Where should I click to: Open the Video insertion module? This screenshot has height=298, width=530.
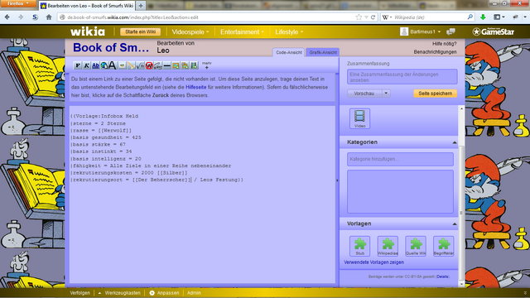(359, 118)
